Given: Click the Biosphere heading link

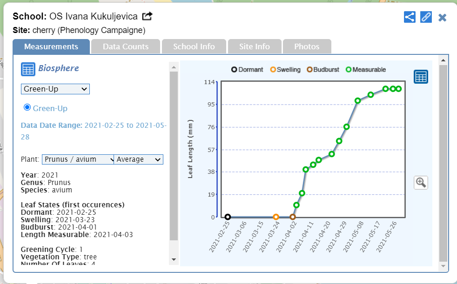Looking at the screenshot, I should coord(59,68).
